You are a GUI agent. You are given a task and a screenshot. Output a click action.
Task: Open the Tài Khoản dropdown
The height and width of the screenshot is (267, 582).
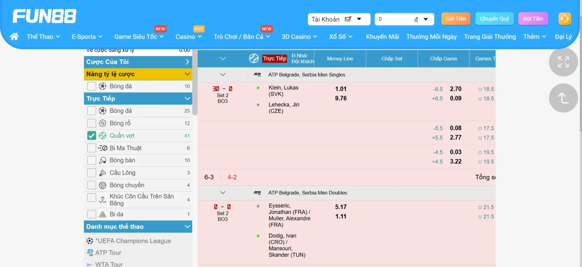tap(339, 19)
